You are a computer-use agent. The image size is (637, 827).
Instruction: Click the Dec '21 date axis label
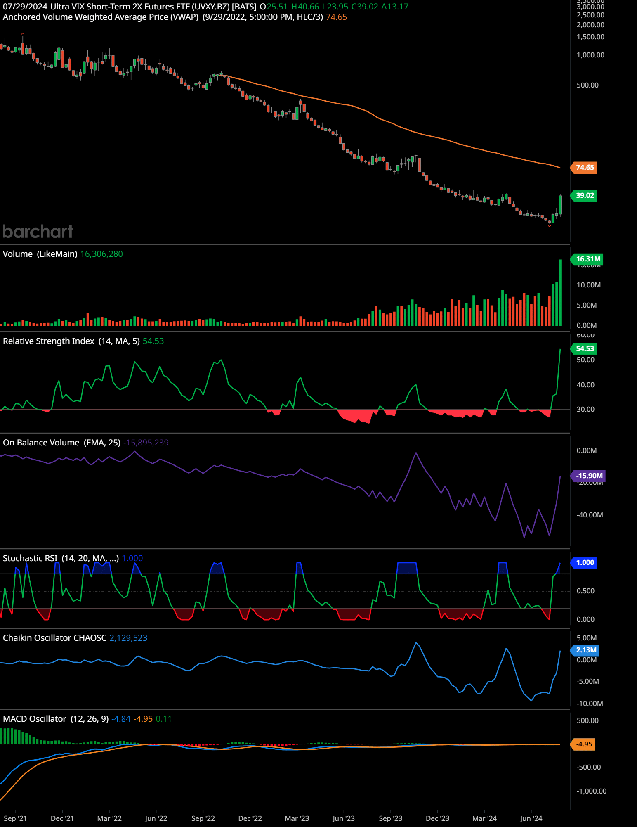pos(62,819)
